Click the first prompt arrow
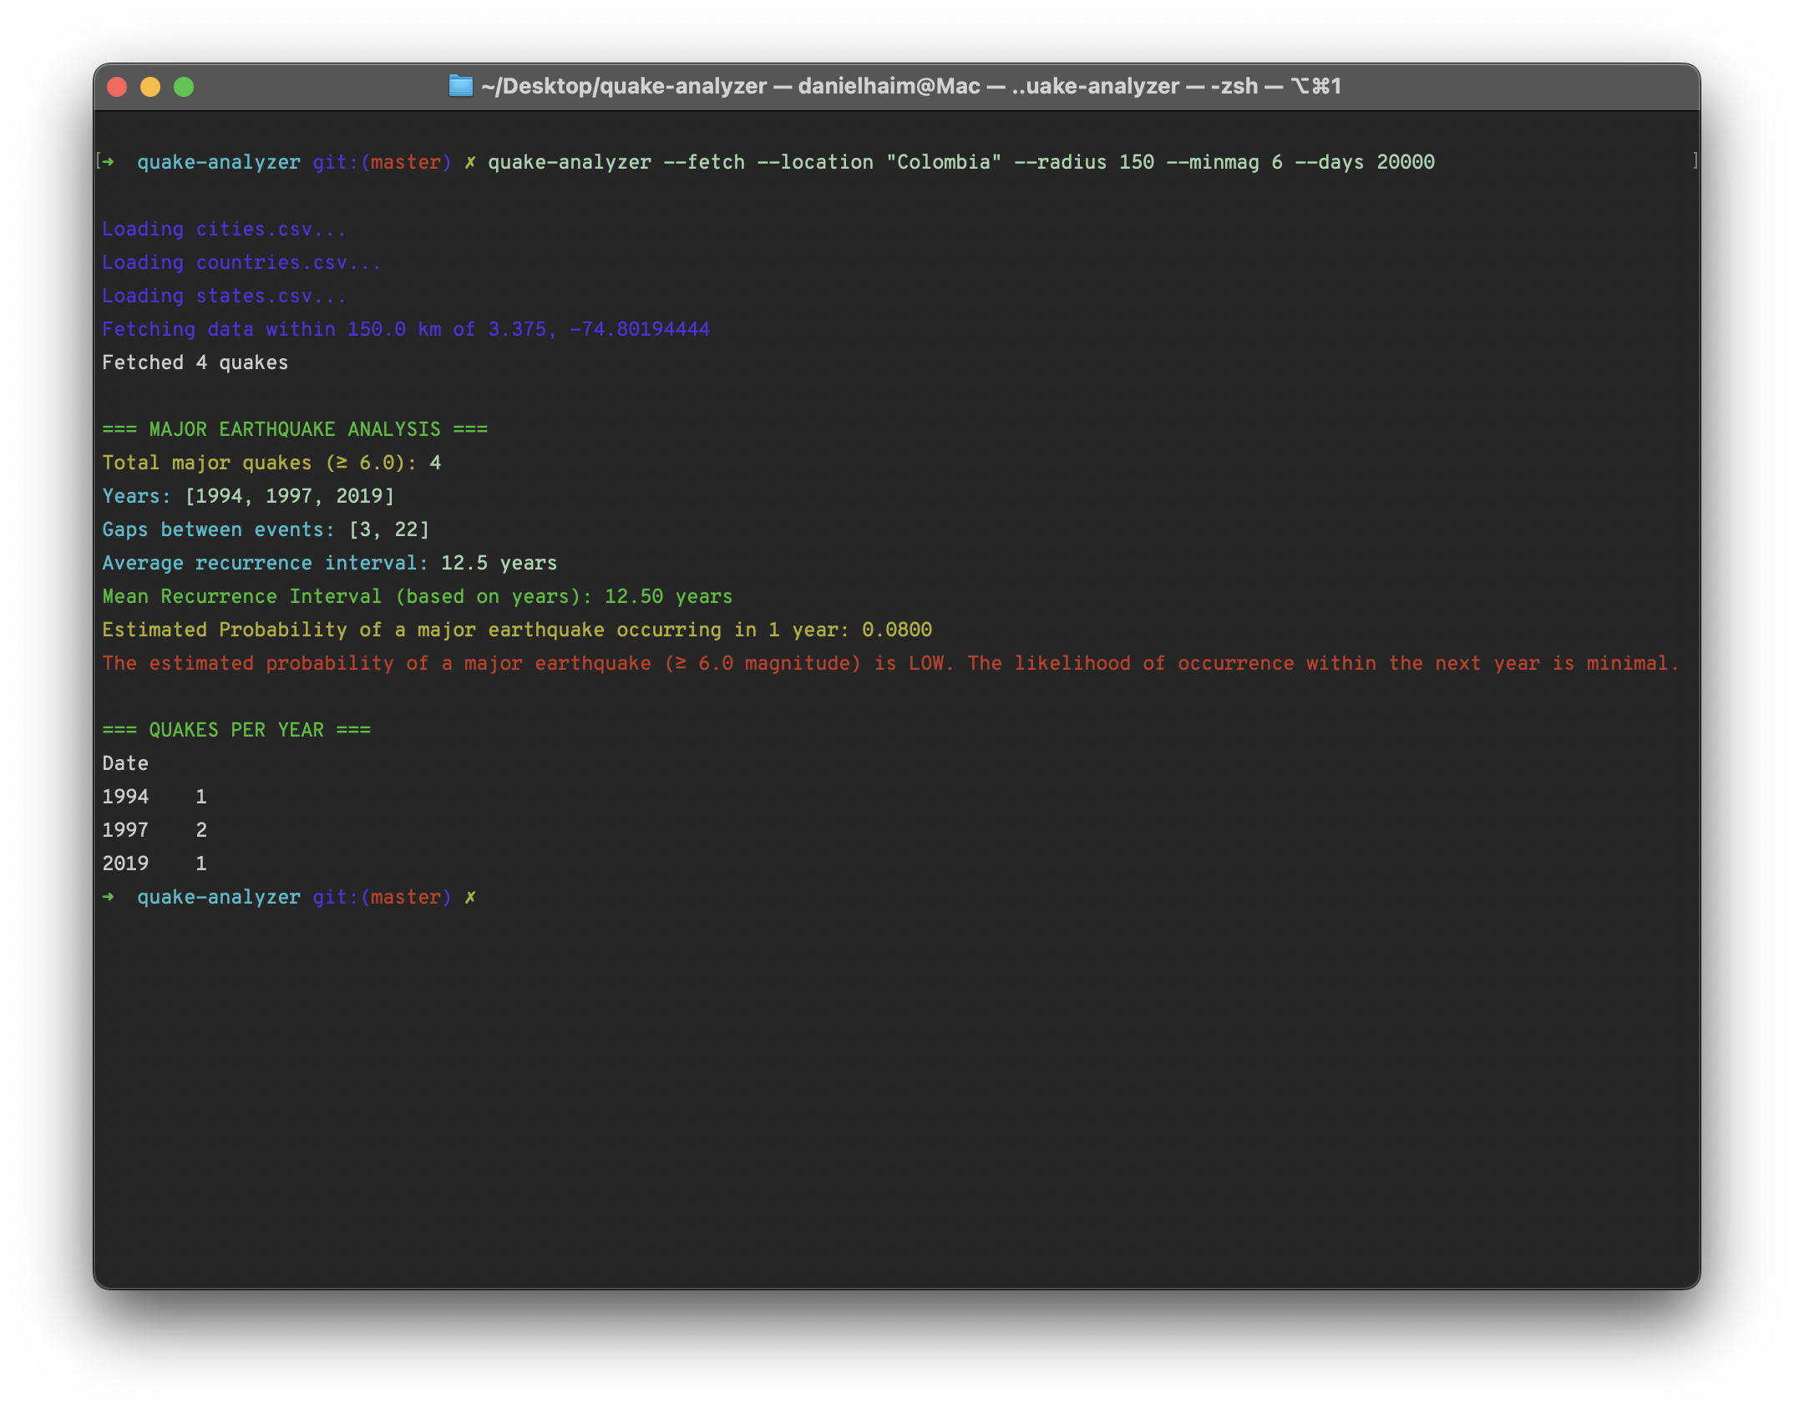Image resolution: width=1794 pixels, height=1413 pixels. (109, 162)
